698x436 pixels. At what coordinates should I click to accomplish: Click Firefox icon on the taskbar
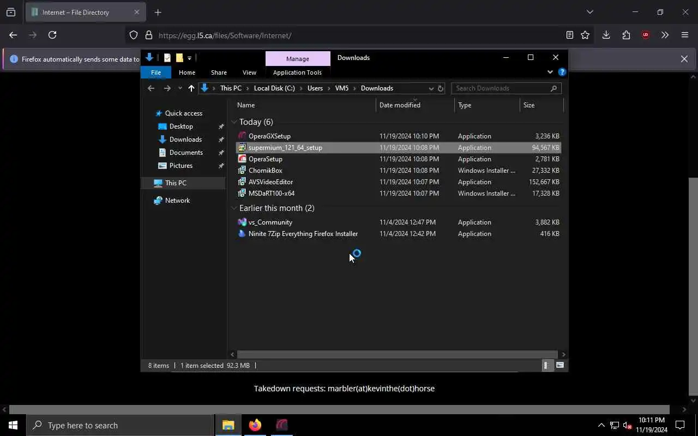[255, 425]
